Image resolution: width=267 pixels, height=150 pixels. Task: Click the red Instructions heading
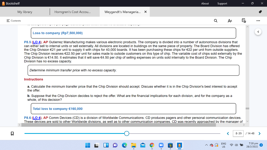pos(34,79)
